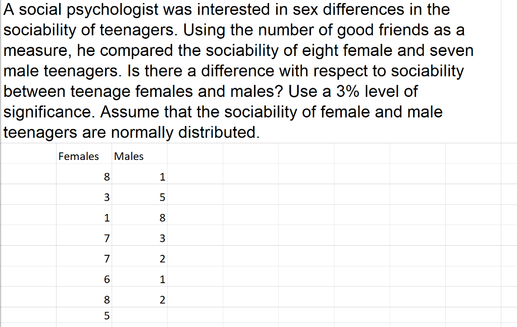Click the last Females cell with 8

[84, 297]
